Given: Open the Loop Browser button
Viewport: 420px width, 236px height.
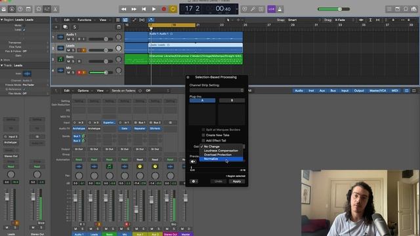Looking at the screenshot, I should pyautogui.click(x=406, y=9).
